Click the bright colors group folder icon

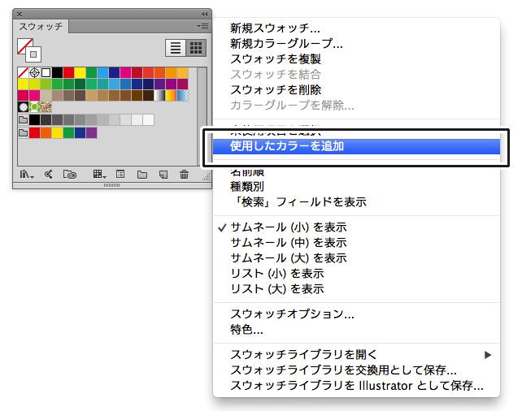tap(24, 133)
